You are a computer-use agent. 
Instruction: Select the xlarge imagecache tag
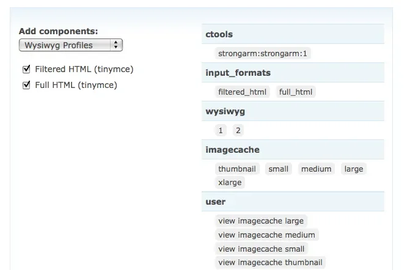click(x=230, y=182)
